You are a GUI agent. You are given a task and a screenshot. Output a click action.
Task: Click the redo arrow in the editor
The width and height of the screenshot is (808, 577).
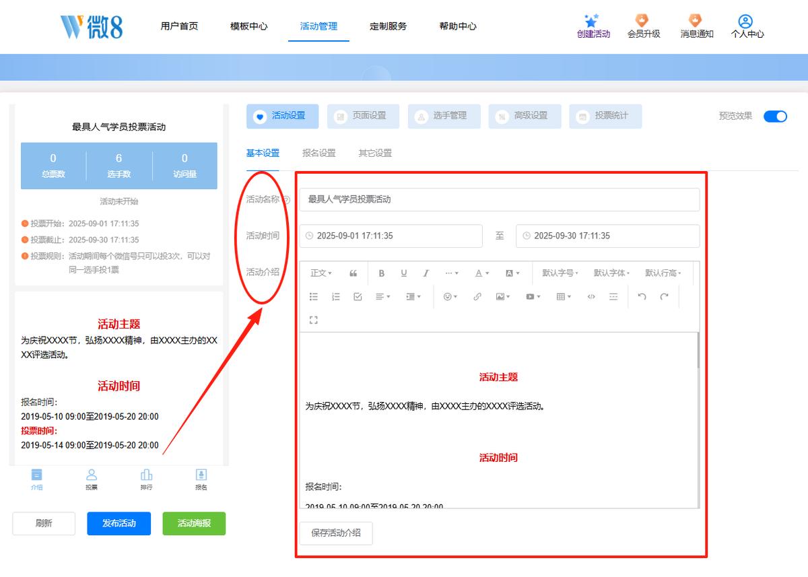664,296
